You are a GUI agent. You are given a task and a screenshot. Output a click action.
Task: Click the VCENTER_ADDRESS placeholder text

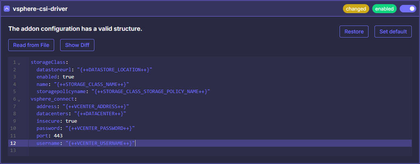point(96,106)
